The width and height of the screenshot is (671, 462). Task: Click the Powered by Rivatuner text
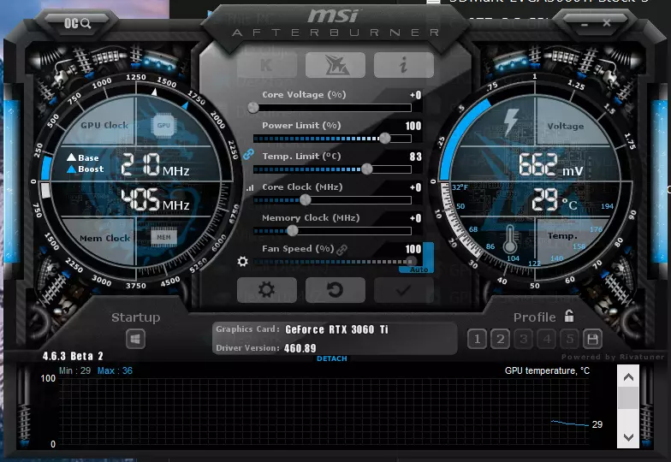[613, 357]
